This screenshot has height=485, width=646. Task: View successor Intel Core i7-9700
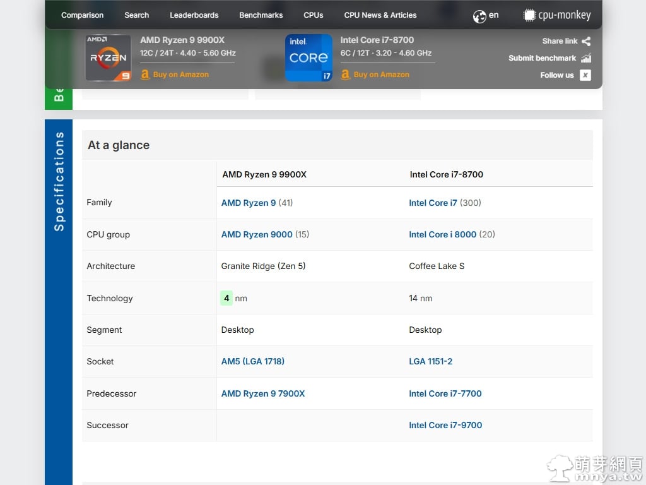coord(445,425)
